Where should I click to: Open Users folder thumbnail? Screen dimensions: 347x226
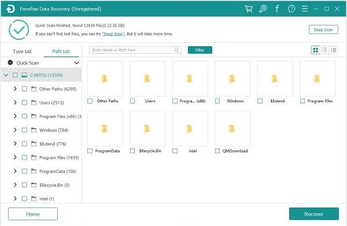147,79
